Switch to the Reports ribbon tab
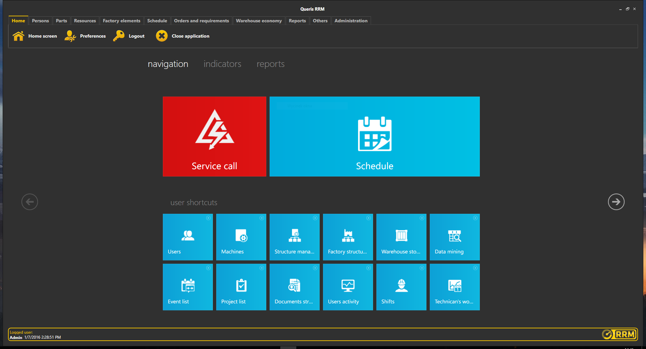This screenshot has height=349, width=646. tap(297, 20)
